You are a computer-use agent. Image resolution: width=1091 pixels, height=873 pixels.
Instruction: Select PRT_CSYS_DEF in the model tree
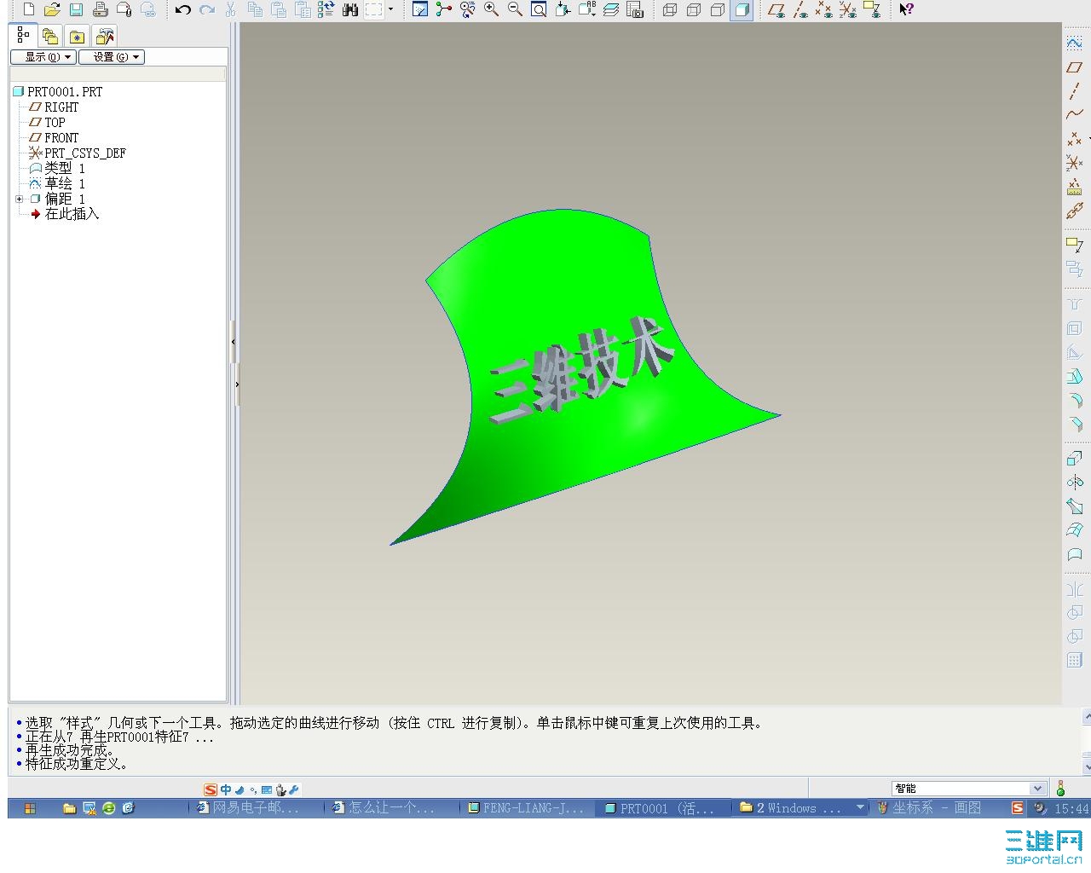click(x=78, y=153)
